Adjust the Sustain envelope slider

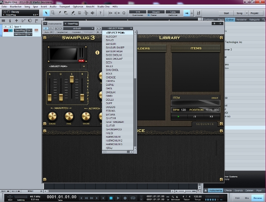pyautogui.click(x=72, y=79)
